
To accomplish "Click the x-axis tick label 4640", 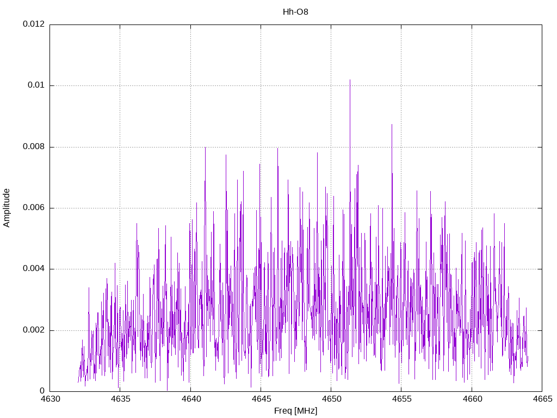I will [191, 399].
